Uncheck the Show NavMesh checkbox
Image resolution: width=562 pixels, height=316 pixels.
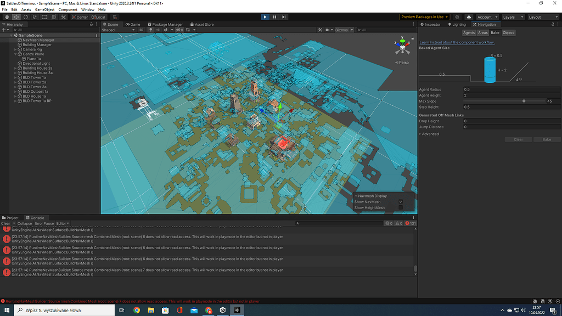click(x=401, y=202)
